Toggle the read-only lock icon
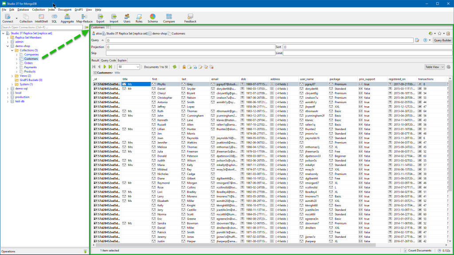This screenshot has height=255, width=454. click(184, 67)
